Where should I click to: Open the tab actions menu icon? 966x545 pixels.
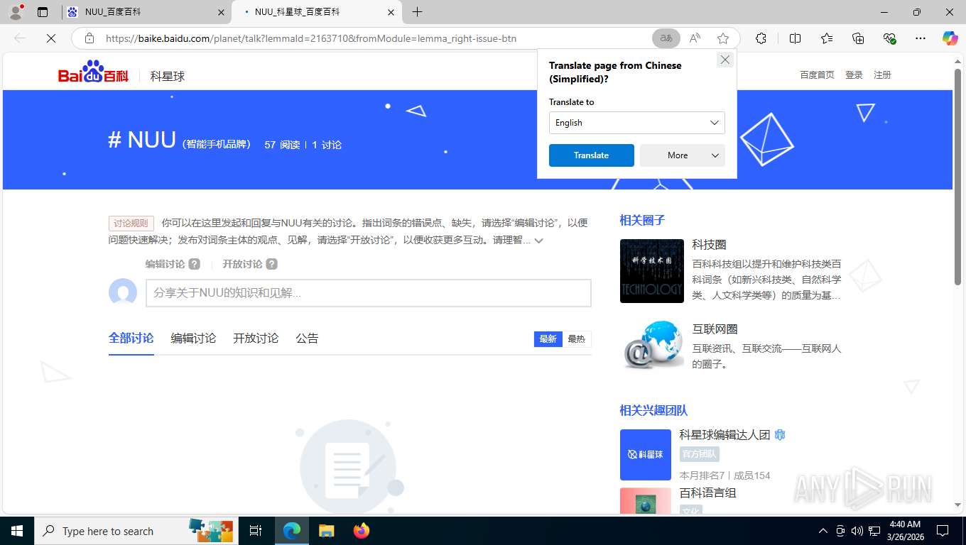point(43,12)
